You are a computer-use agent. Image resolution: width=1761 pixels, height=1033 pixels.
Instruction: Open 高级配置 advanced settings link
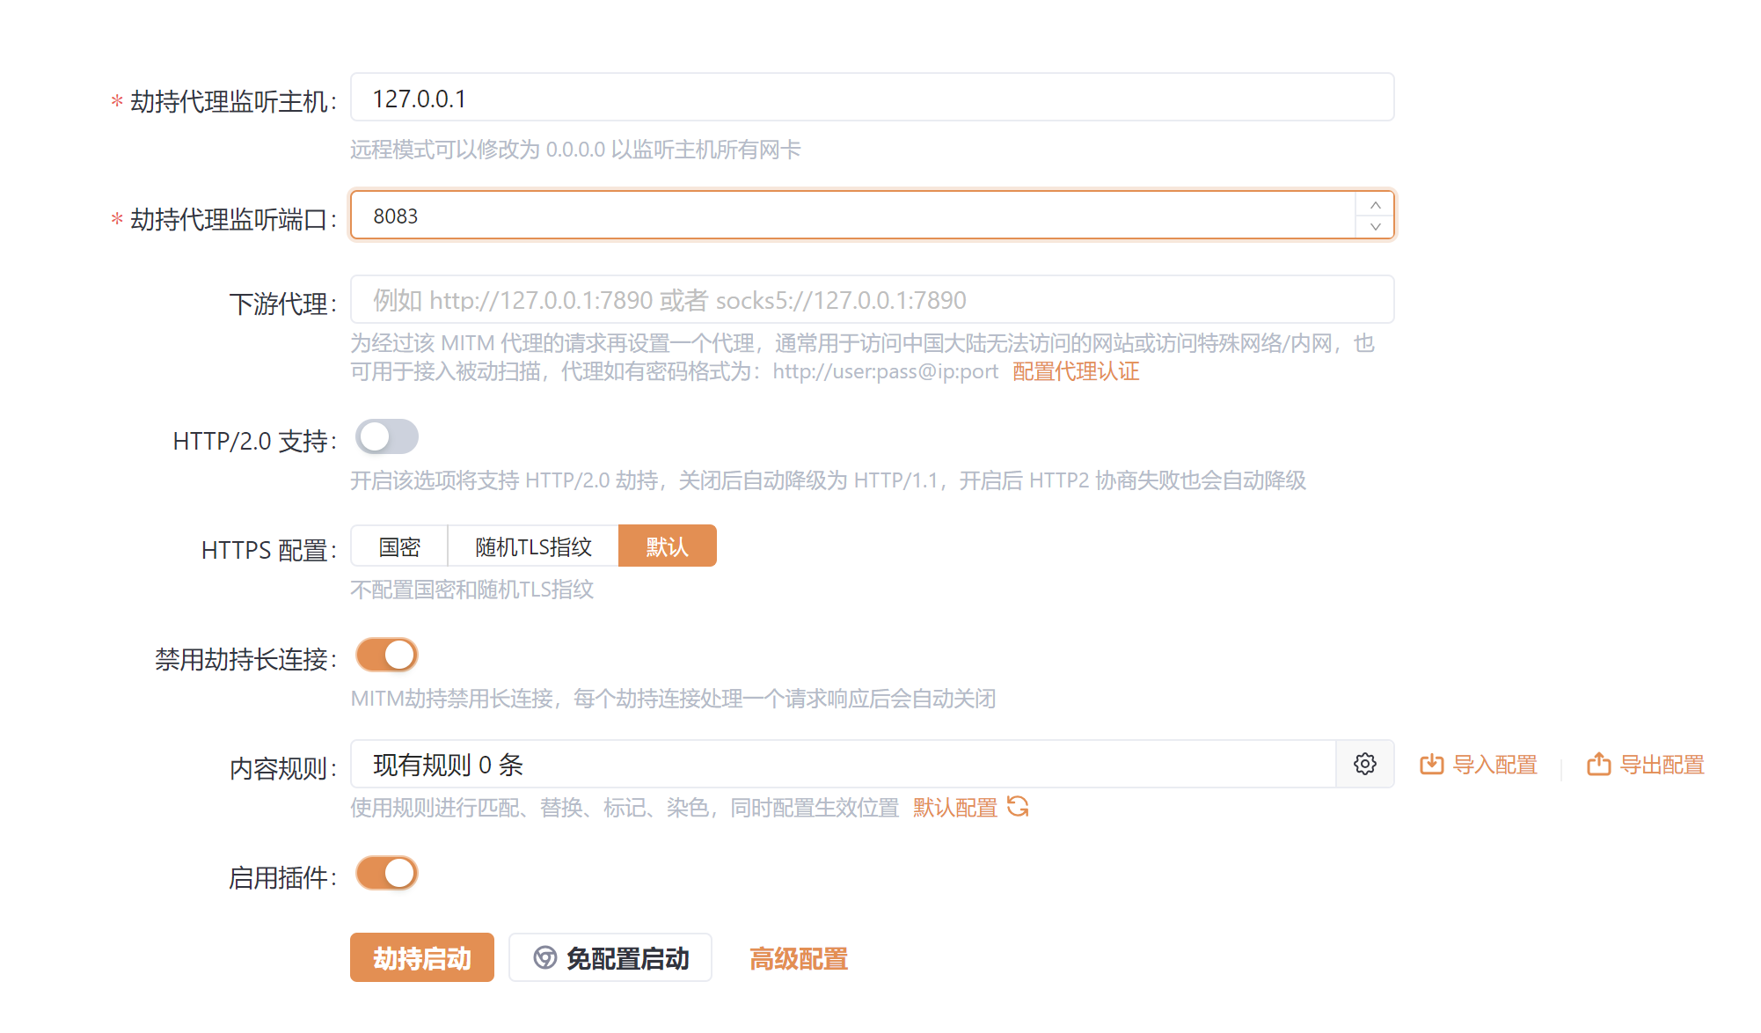tap(798, 957)
